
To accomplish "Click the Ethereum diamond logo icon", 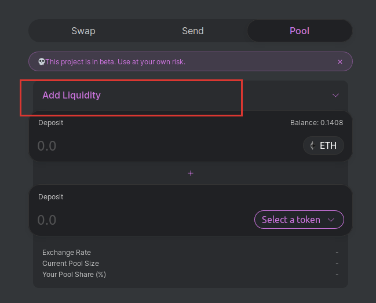I will point(312,145).
